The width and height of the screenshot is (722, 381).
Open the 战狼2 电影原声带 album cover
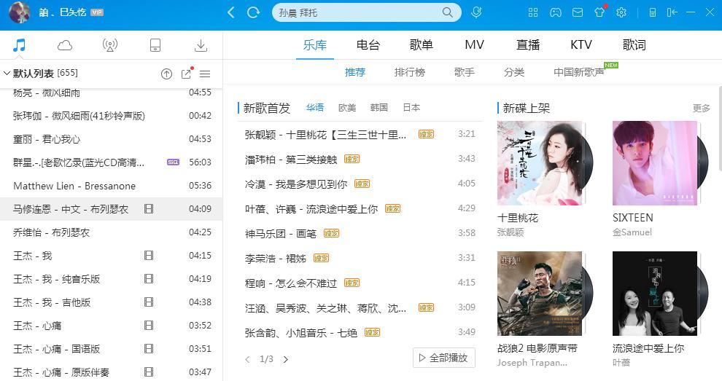(540, 293)
